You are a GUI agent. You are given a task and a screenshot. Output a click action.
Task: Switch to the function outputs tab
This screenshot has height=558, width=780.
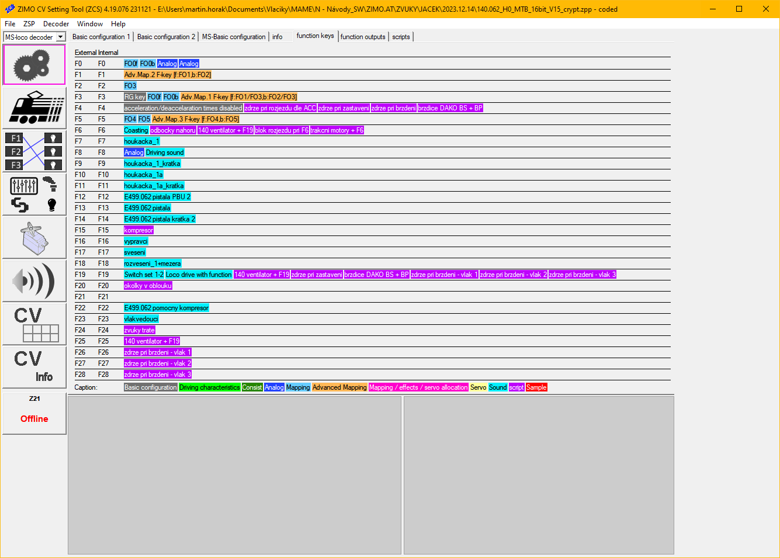click(x=363, y=37)
